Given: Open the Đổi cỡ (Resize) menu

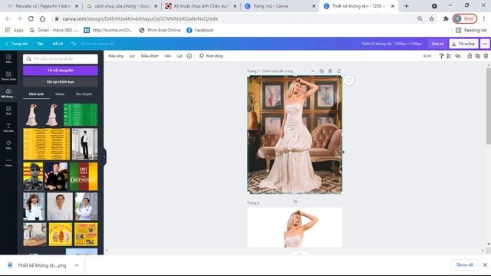Looking at the screenshot, I should coord(58,44).
